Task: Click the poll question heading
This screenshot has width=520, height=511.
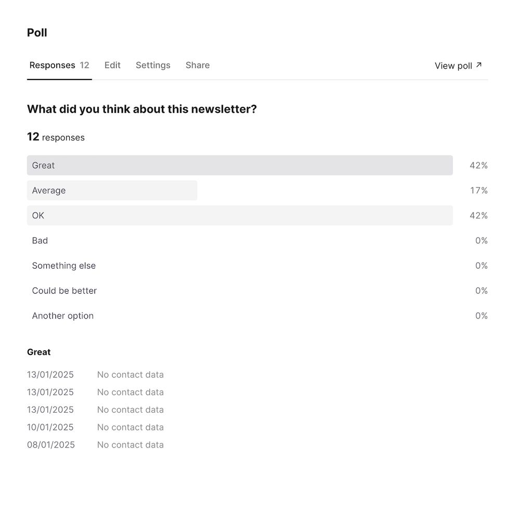Action: pyautogui.click(x=142, y=109)
